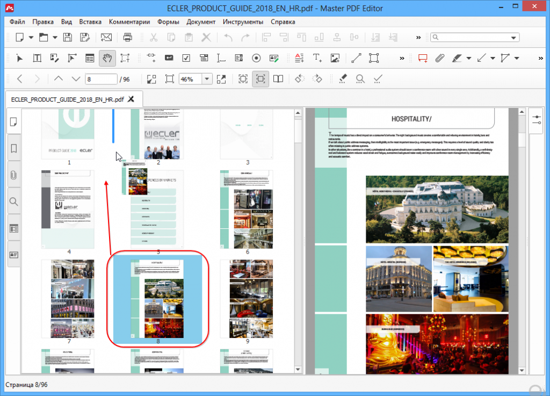Viewport: 550px width, 396px height.
Task: Choose the Attach File paperclip tool
Action: [x=439, y=58]
